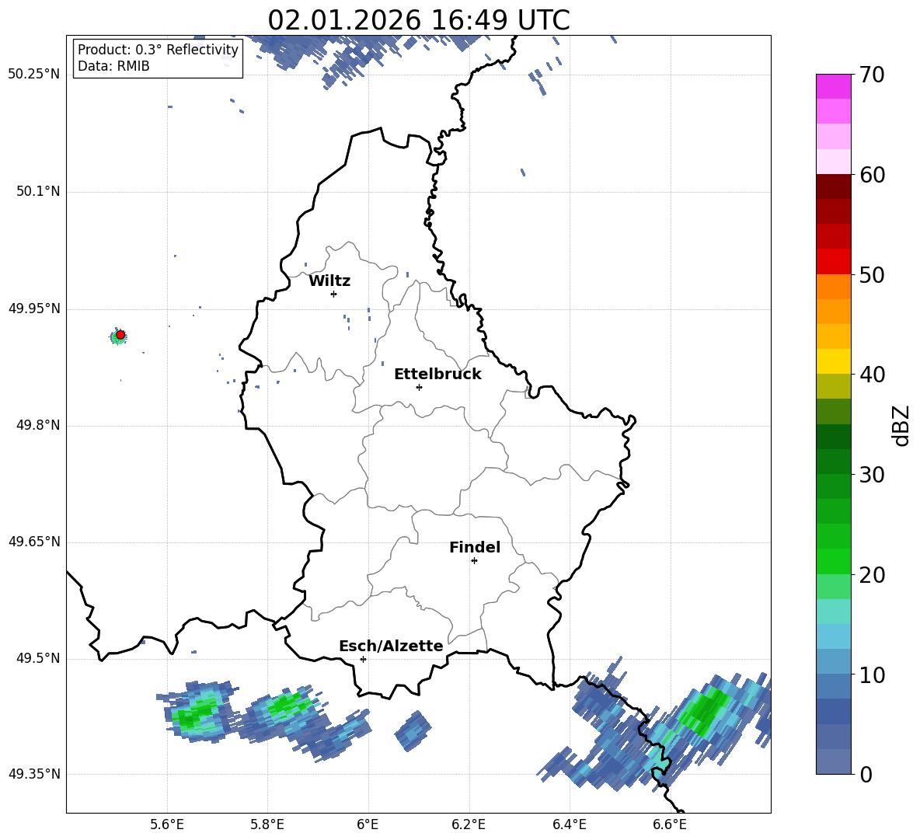Click the 6.2°E longitude label

pyautogui.click(x=469, y=824)
